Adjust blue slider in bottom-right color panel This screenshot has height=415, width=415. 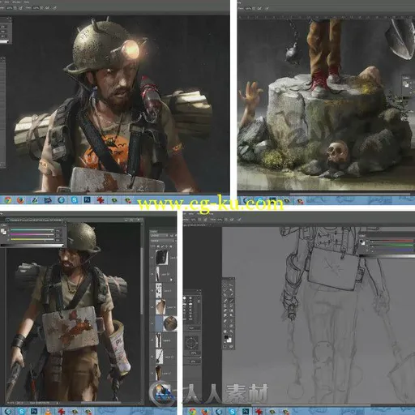pyautogui.click(x=391, y=250)
